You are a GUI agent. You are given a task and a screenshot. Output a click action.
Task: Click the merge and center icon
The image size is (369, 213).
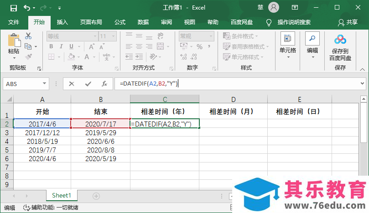pyautogui.click(x=161, y=46)
